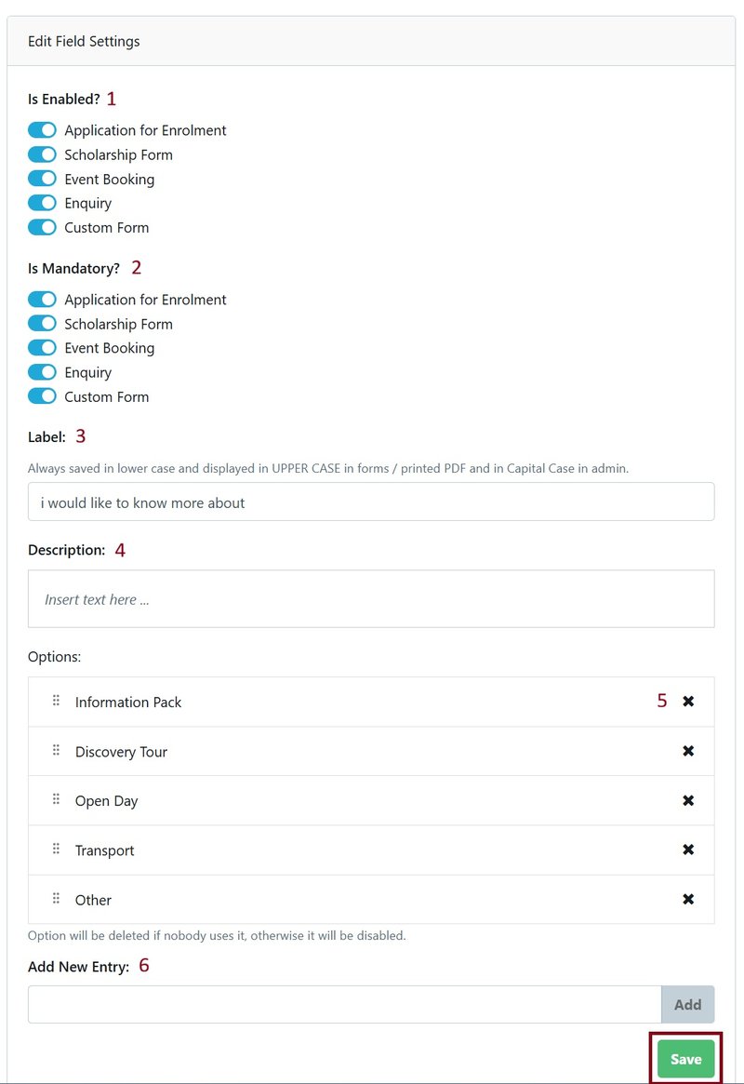Remove the Transport option

tap(688, 850)
